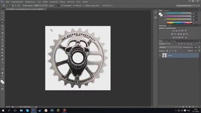Select the Clone Stamp tool
201x113 pixels.
pyautogui.click(x=2, y=40)
